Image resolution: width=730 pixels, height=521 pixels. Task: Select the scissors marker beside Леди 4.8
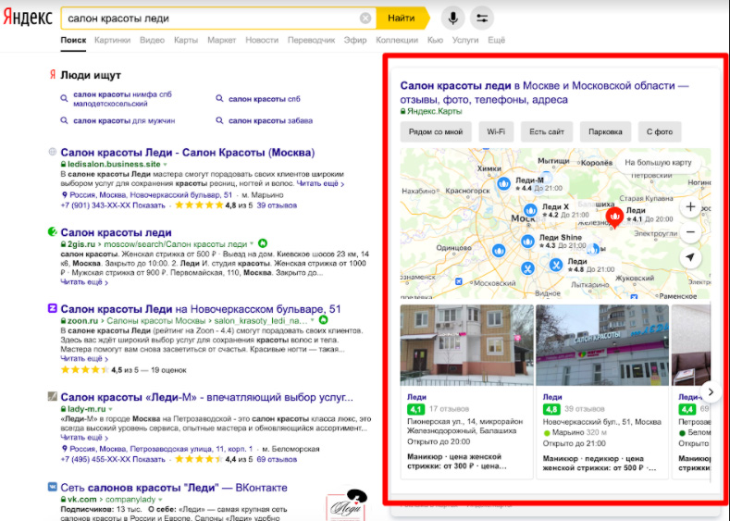(556, 265)
